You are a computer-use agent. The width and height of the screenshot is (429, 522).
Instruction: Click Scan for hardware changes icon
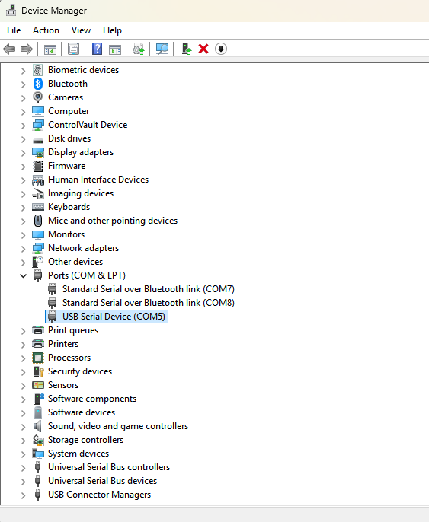162,49
